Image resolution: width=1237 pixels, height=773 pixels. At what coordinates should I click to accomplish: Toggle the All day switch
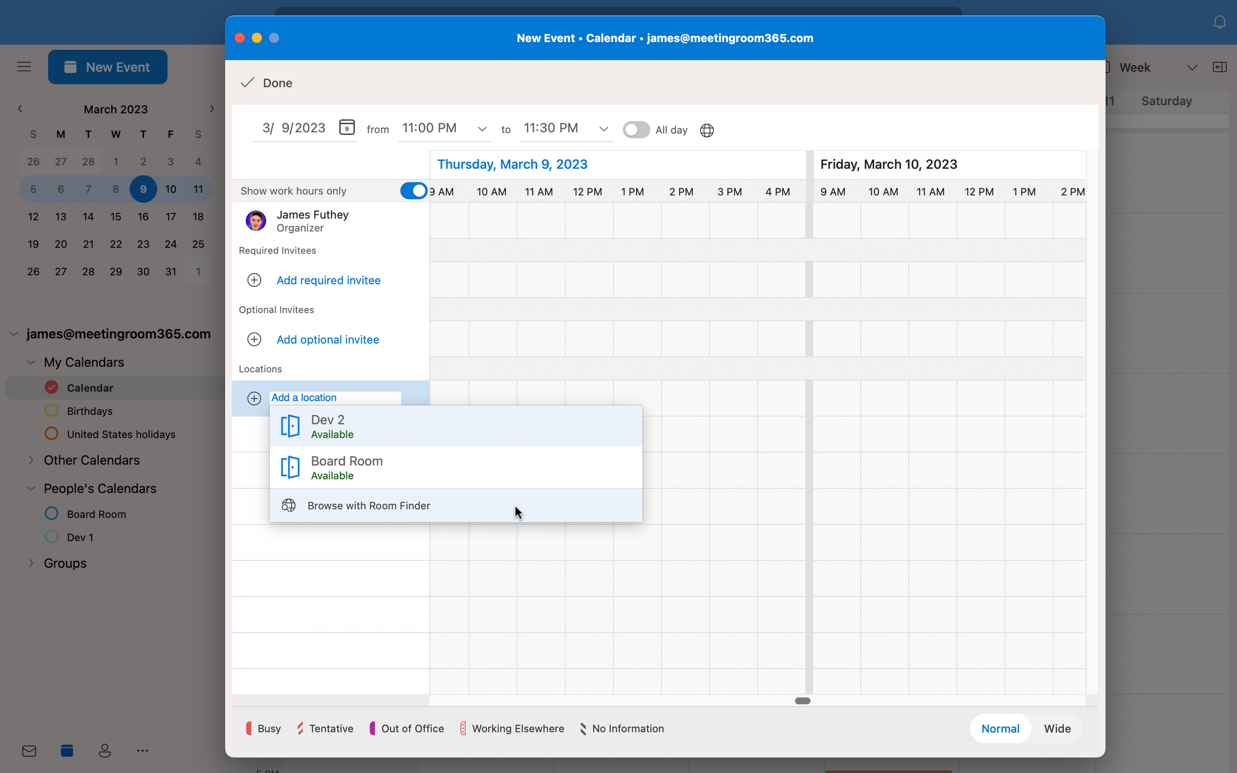pyautogui.click(x=636, y=129)
